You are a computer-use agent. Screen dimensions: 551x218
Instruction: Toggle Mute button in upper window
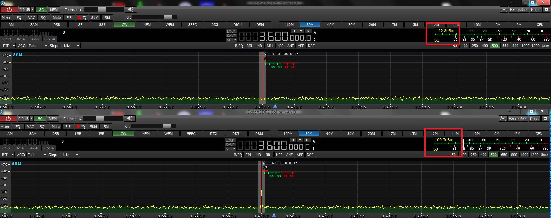pyautogui.click(x=57, y=17)
